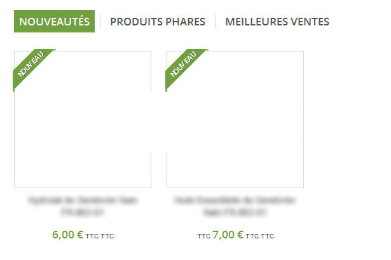Click the divider between NOUVEAUTÉS and PRODUITS PHARES
Screen dimensions: 391x260
point(100,22)
